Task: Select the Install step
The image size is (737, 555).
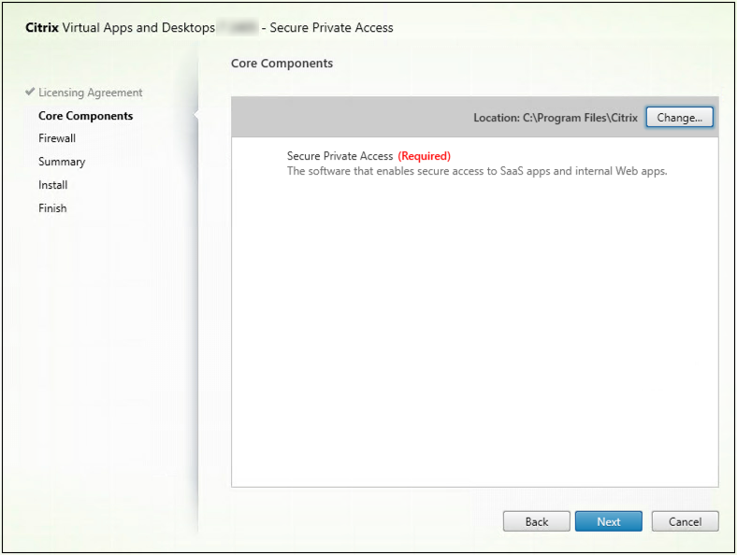Action: pyautogui.click(x=52, y=185)
